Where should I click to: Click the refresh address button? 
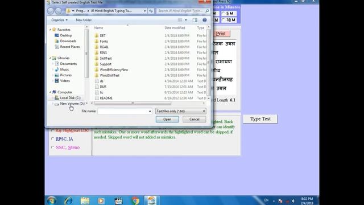click(x=151, y=11)
